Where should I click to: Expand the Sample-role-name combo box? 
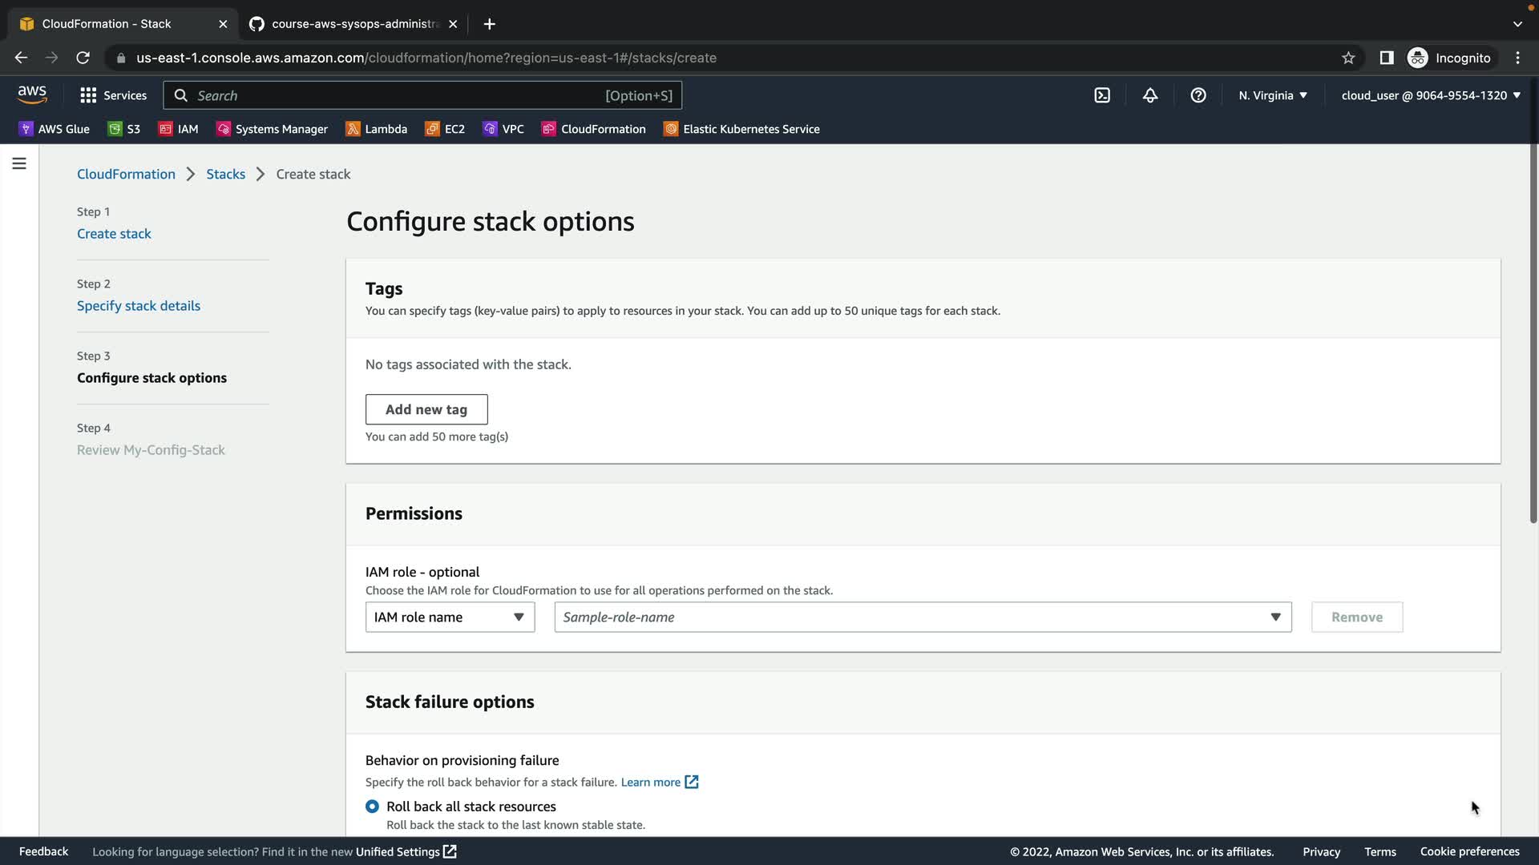point(923,618)
